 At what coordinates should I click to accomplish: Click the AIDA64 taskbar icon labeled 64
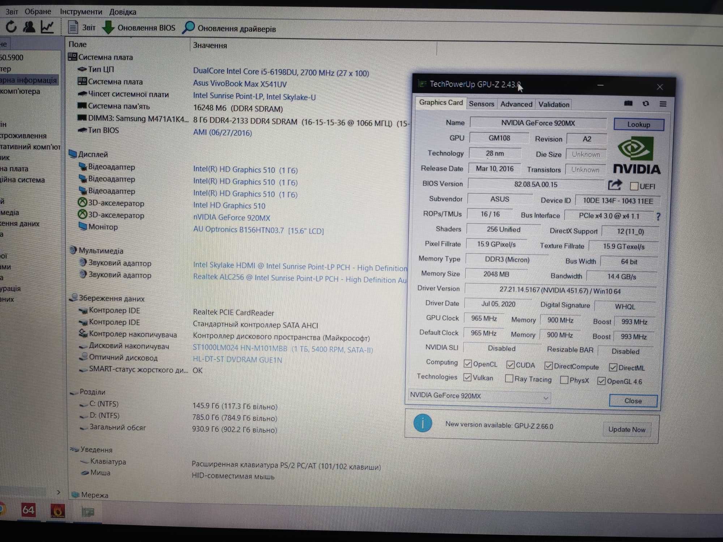[x=28, y=510]
